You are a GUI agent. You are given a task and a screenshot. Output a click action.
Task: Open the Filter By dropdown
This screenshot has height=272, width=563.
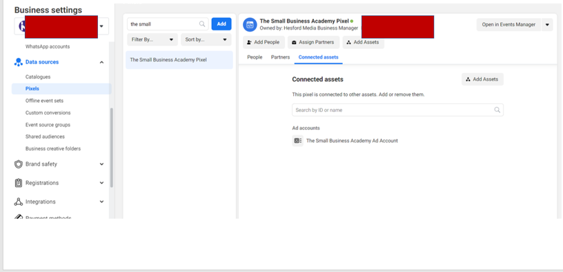pos(152,39)
